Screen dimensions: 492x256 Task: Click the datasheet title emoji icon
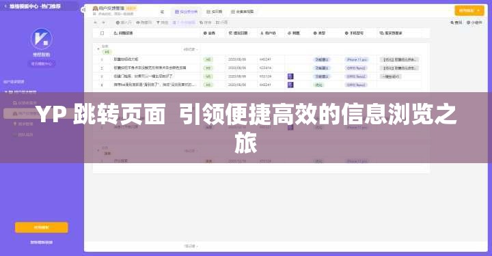click(95, 8)
